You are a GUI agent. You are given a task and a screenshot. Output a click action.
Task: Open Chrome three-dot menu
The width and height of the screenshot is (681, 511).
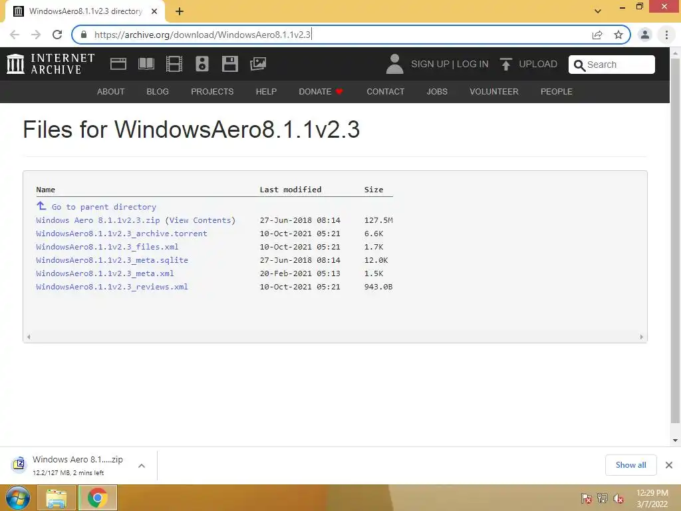(x=666, y=35)
